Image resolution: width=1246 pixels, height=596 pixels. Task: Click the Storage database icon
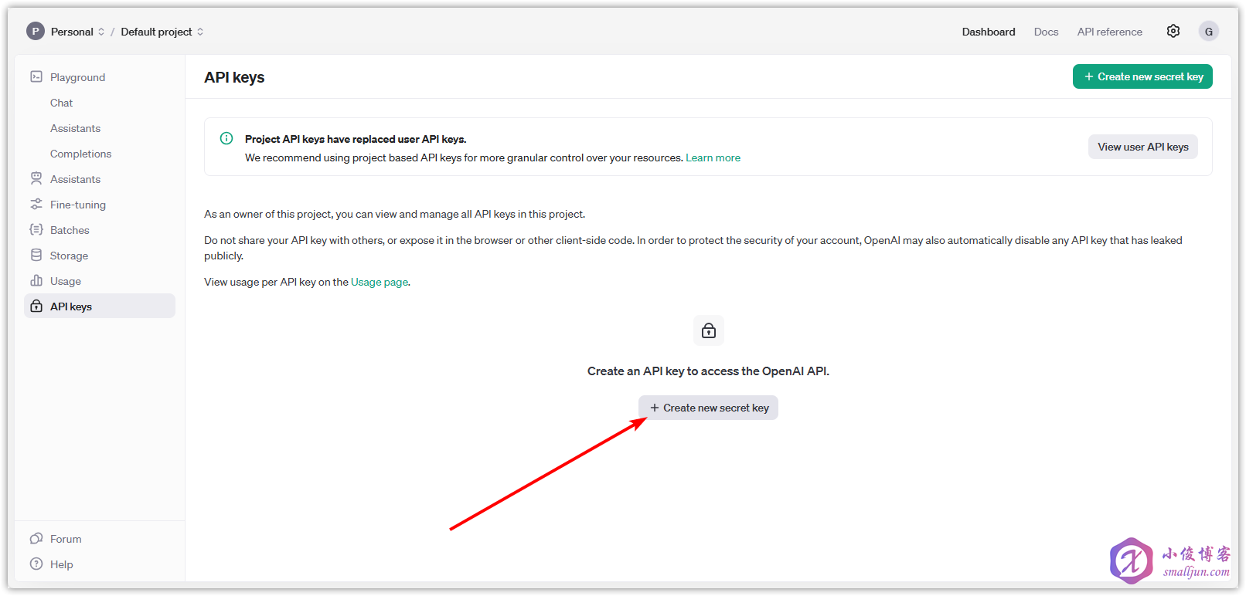pos(36,255)
